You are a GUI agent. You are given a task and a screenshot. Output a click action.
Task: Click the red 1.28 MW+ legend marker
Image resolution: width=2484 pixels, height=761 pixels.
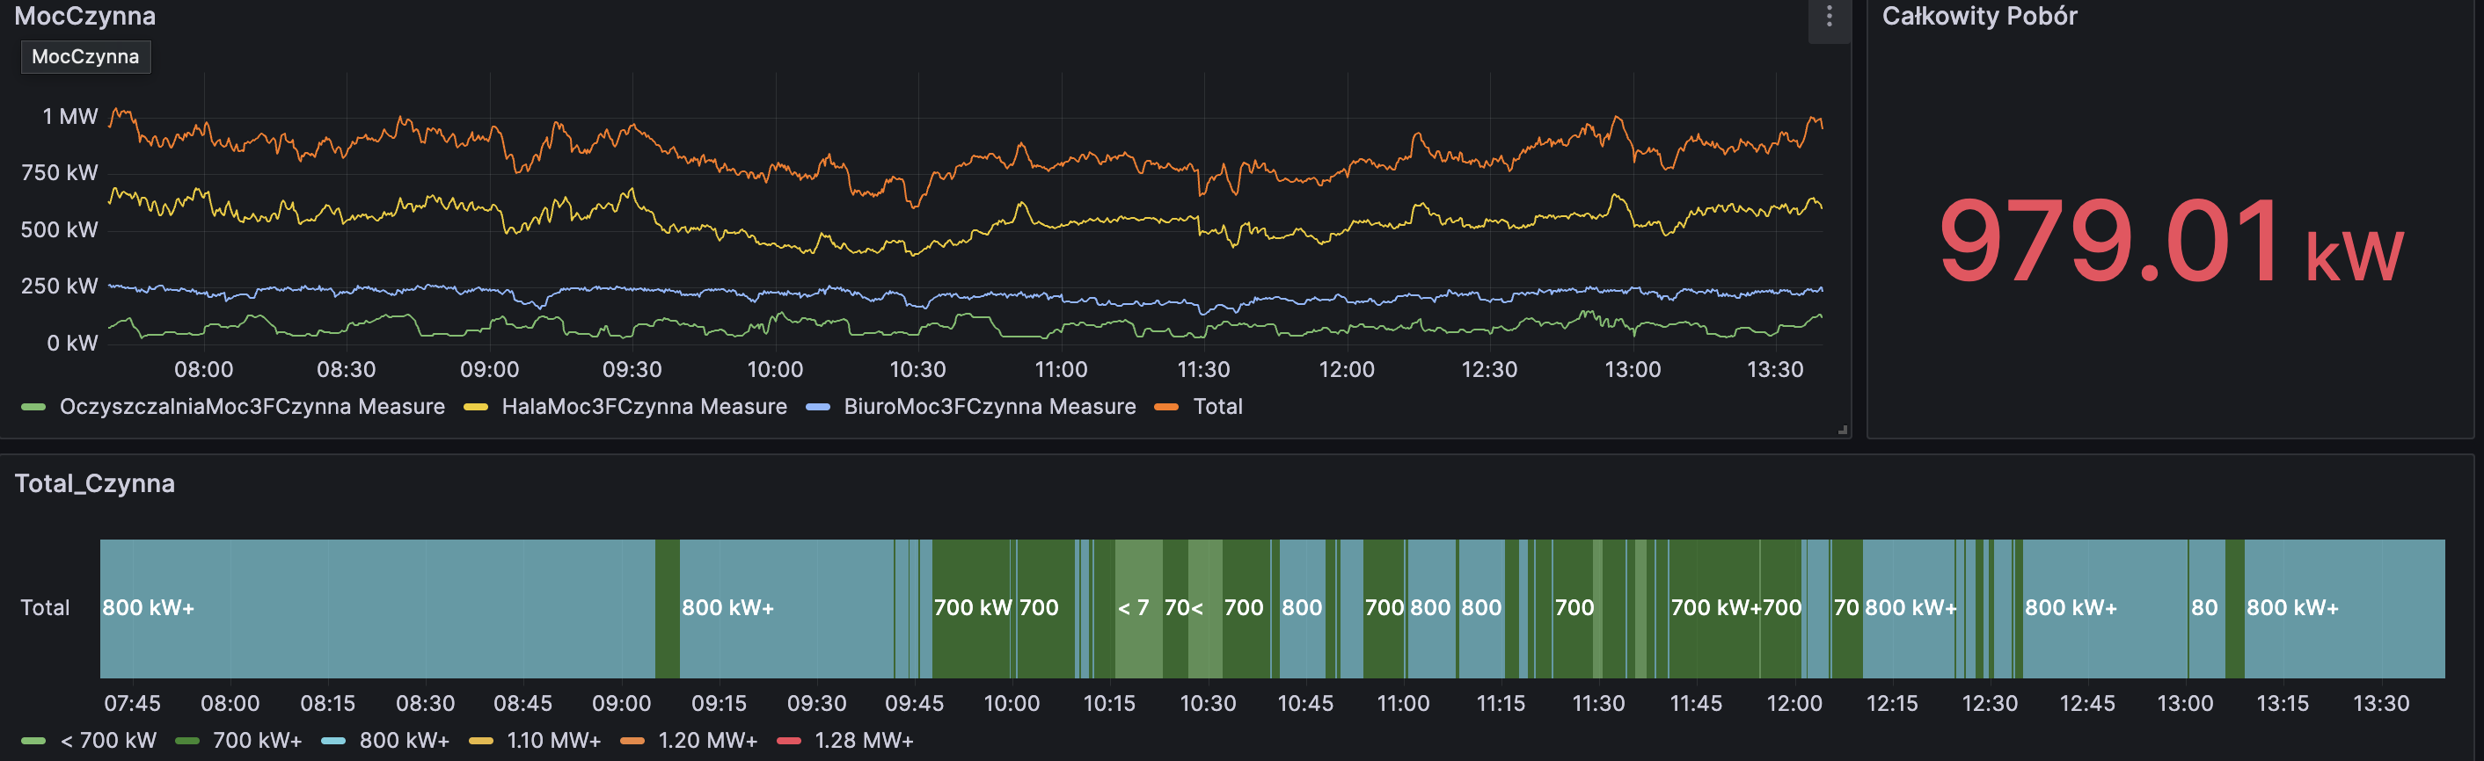click(789, 741)
